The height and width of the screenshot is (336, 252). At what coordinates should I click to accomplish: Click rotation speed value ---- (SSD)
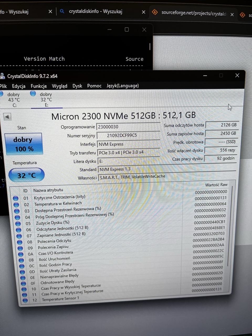221,142
